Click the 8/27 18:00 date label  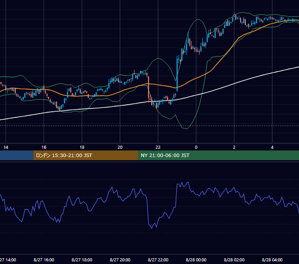coord(82,260)
